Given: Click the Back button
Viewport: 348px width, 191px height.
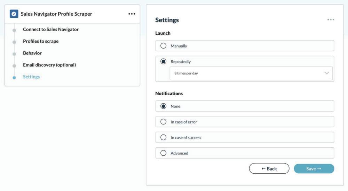Looking at the screenshot, I should click(x=269, y=169).
